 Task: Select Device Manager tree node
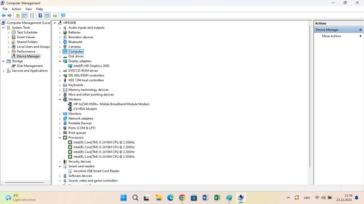28,56
